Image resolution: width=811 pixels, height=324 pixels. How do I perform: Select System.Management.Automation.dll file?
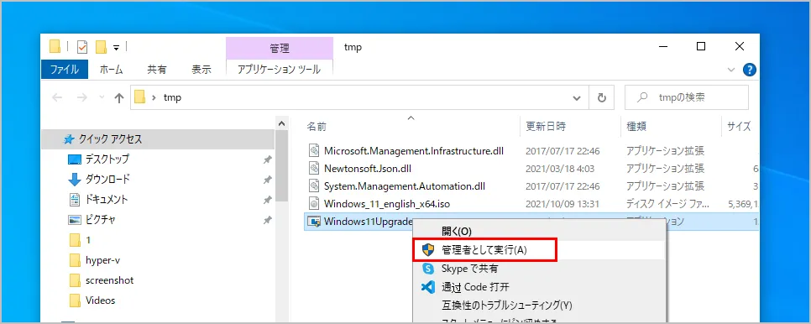(405, 186)
